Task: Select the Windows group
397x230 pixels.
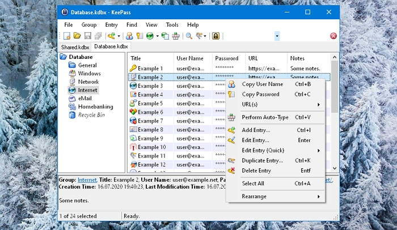Action: [x=89, y=74]
